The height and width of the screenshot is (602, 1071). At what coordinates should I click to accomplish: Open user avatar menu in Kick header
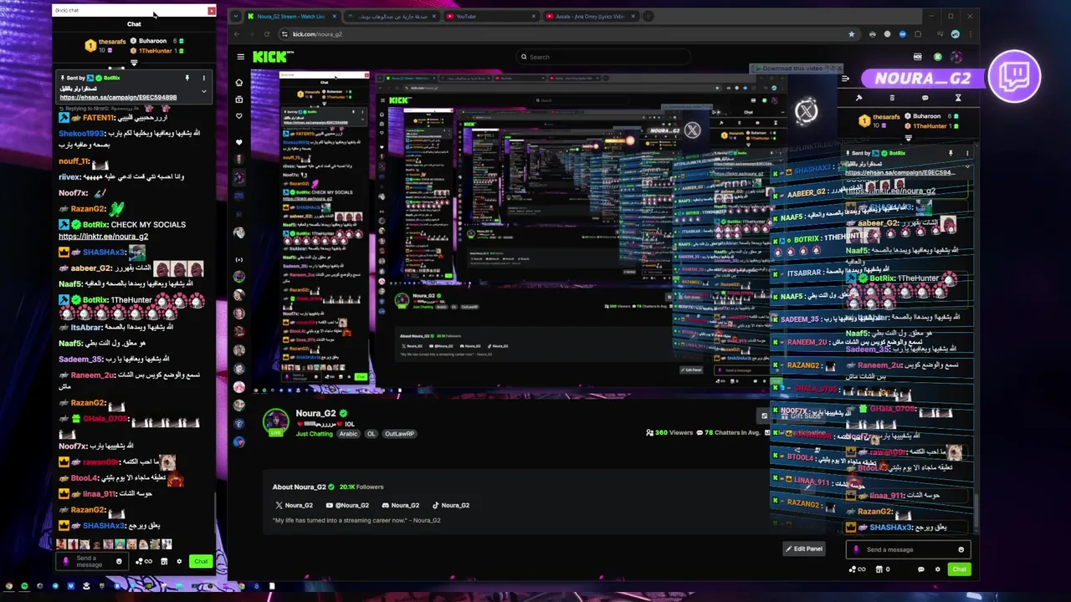click(x=956, y=57)
